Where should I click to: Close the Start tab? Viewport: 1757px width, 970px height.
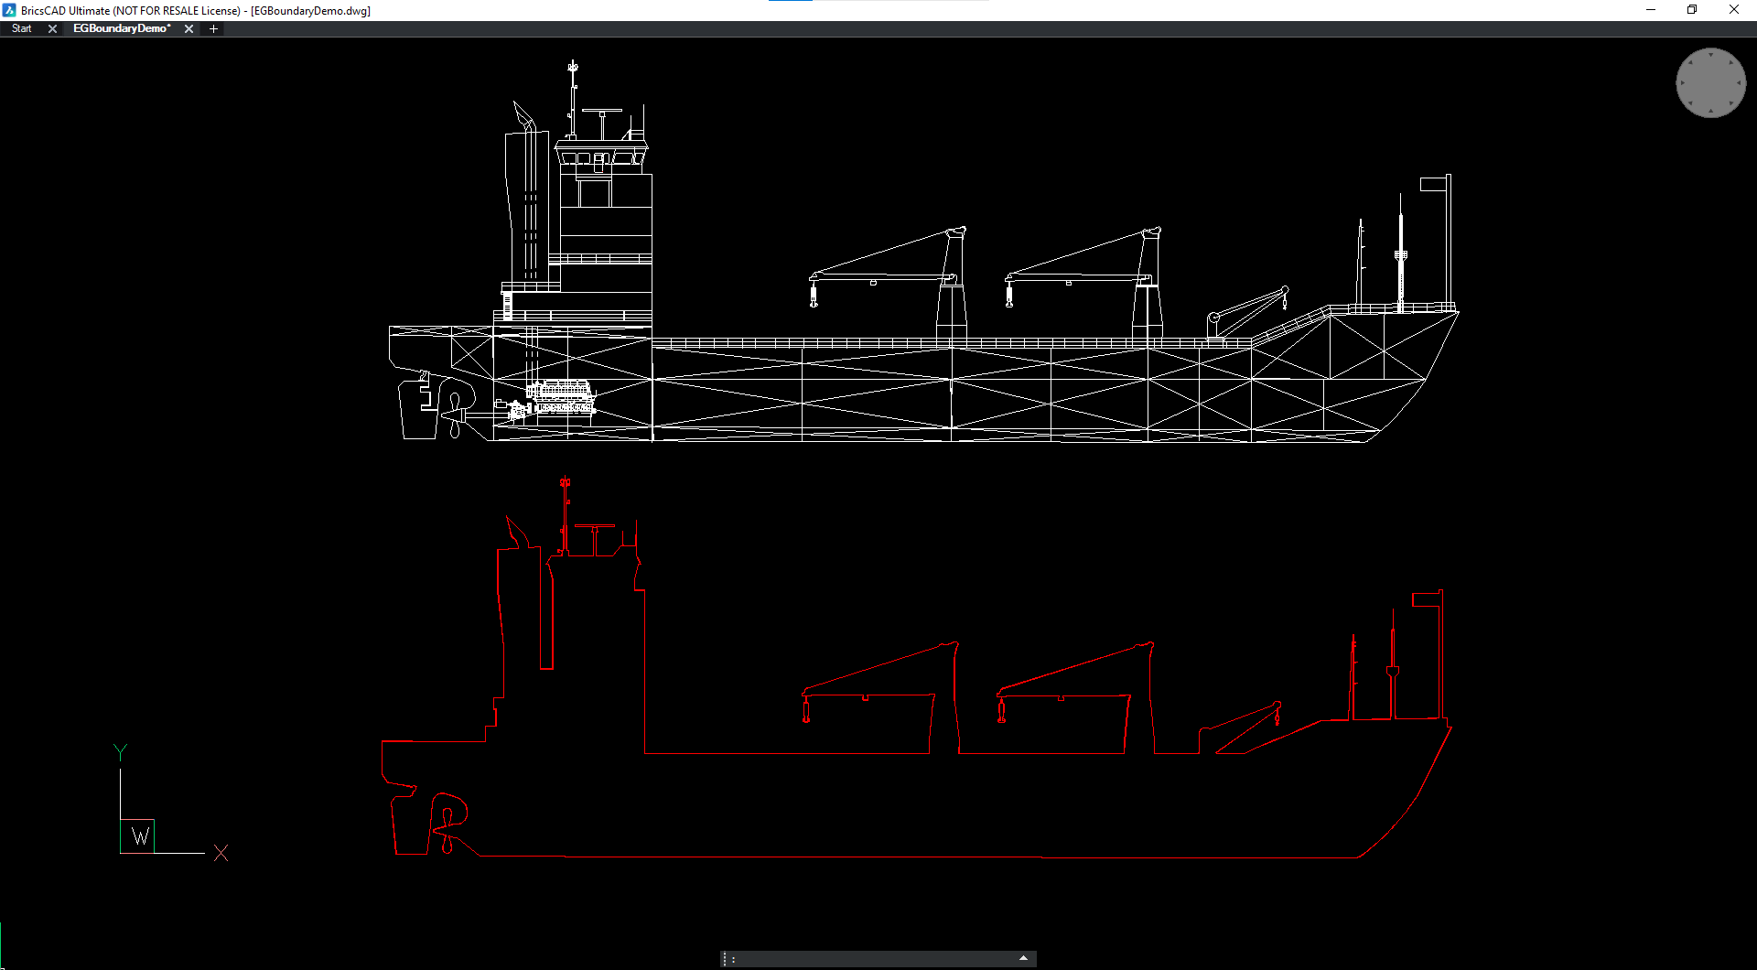pyautogui.click(x=52, y=29)
